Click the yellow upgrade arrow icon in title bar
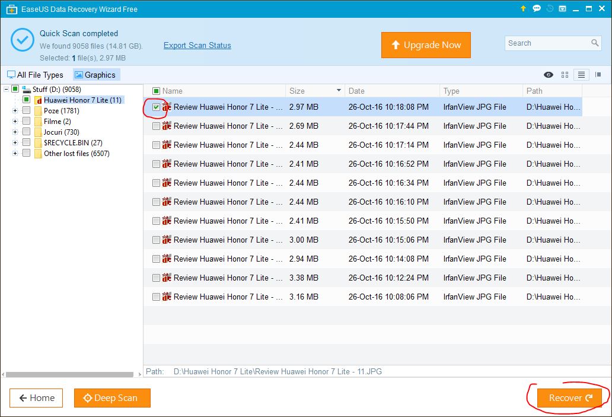Screen dimensions: 612x417 523,9
